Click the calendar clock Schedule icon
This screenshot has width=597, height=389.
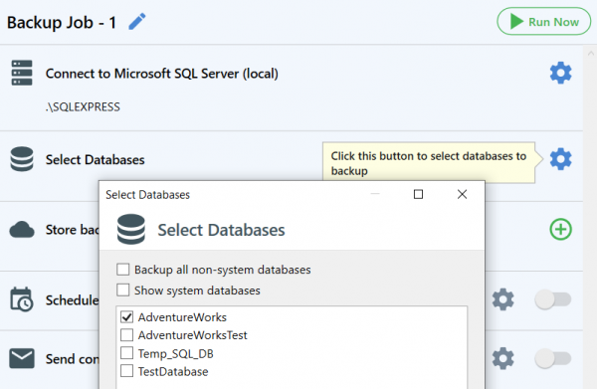coord(22,299)
